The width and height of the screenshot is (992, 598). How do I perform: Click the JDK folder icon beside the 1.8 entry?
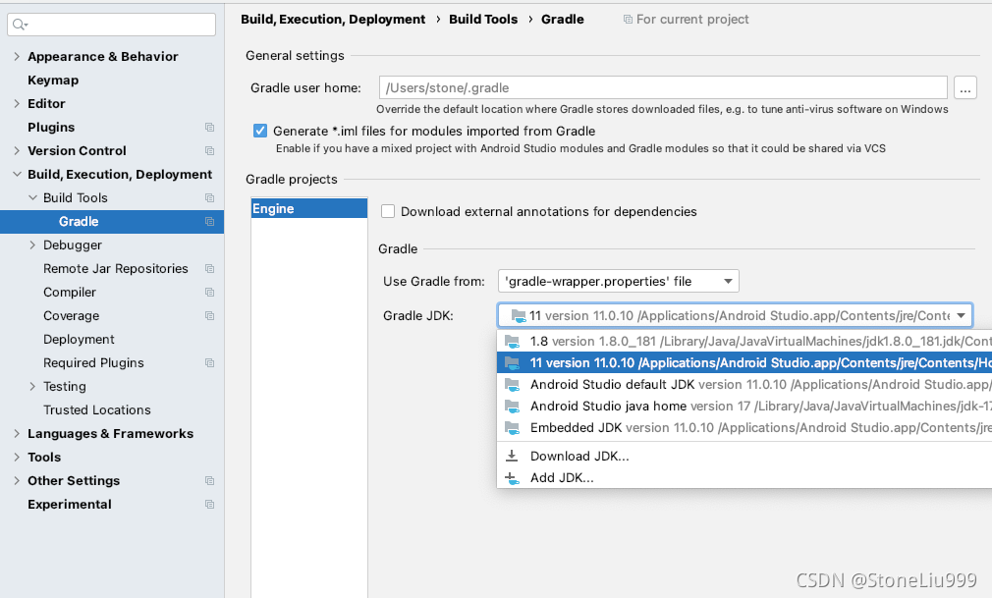513,341
